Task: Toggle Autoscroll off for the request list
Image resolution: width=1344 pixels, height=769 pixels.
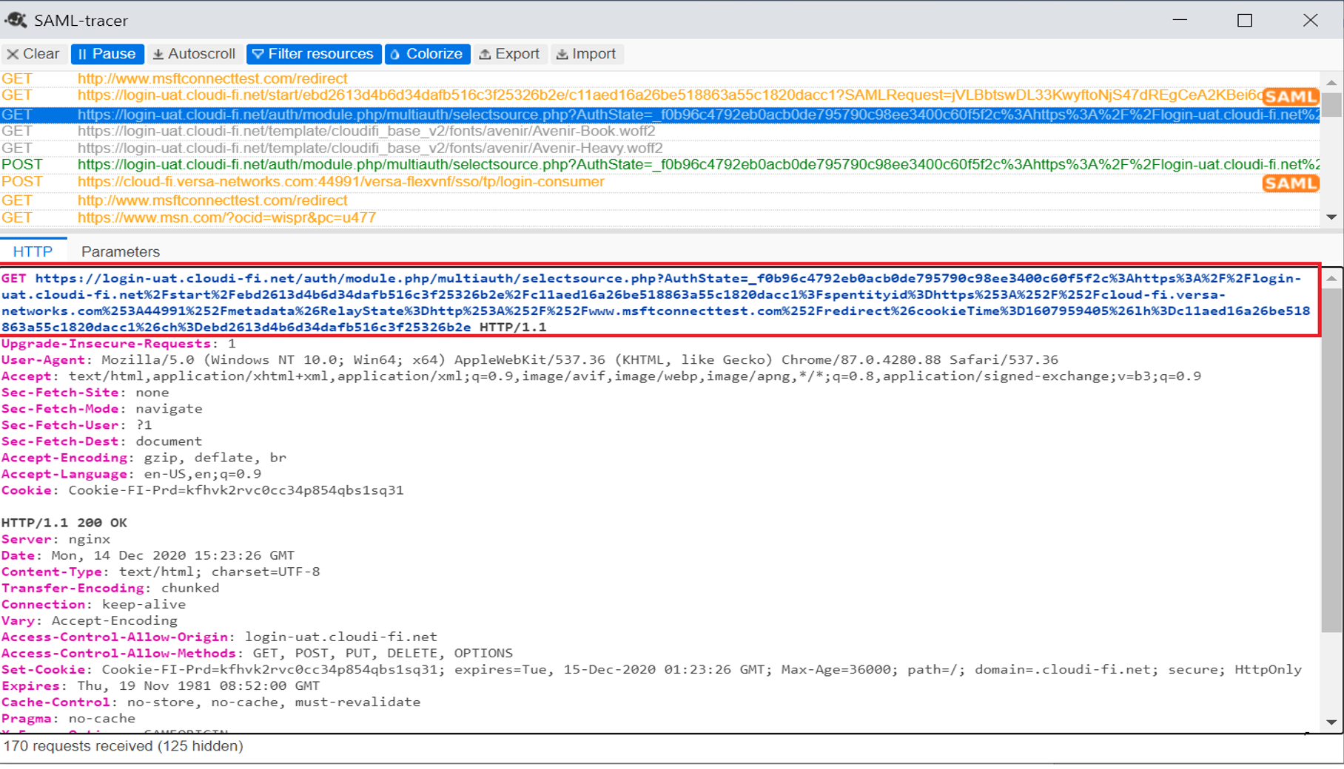Action: pos(193,53)
